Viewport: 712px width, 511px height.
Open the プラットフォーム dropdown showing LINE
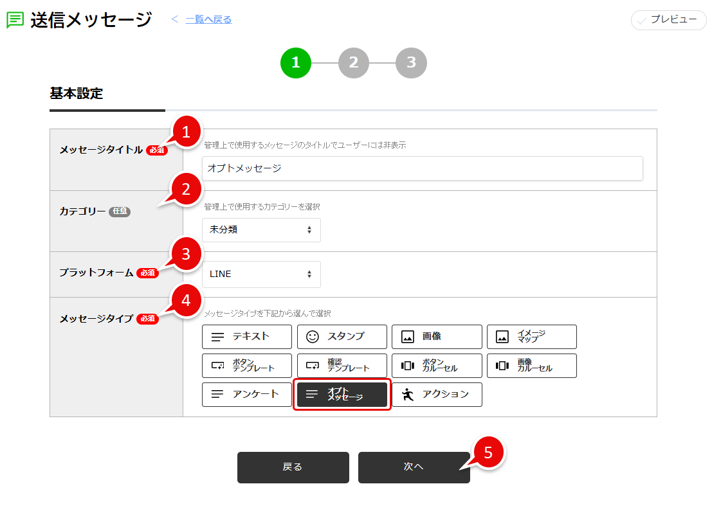tap(261, 274)
